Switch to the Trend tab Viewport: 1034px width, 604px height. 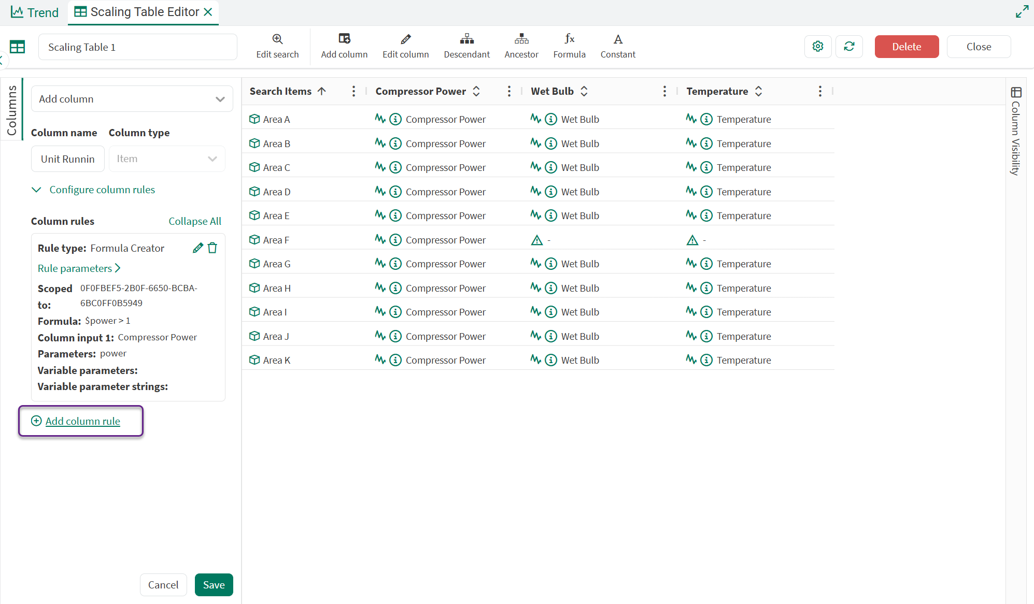tap(35, 12)
